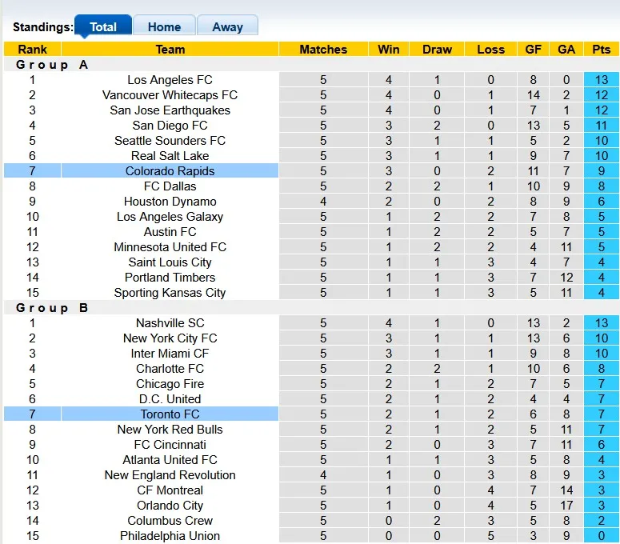620x544 pixels.
Task: Switch to the Away standings tab
Action: (227, 26)
